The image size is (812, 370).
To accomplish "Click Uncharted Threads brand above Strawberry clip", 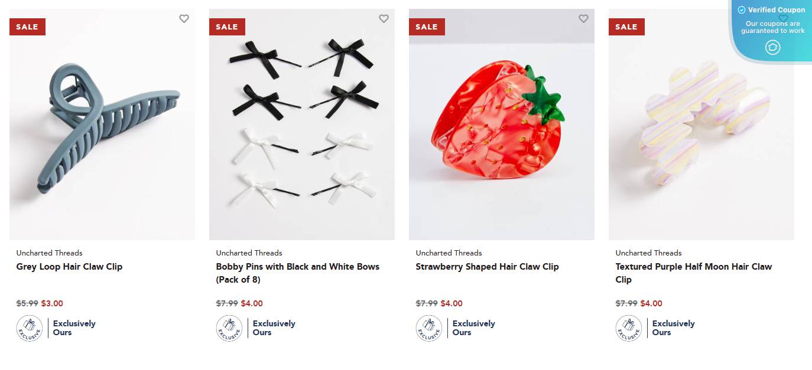I will pos(449,253).
